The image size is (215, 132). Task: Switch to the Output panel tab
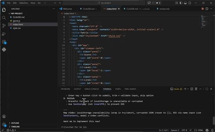click(x=77, y=89)
